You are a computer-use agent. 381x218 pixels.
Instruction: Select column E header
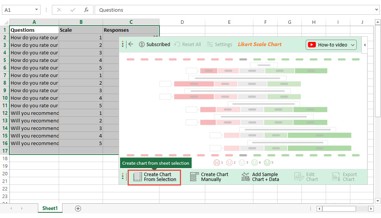point(229,22)
